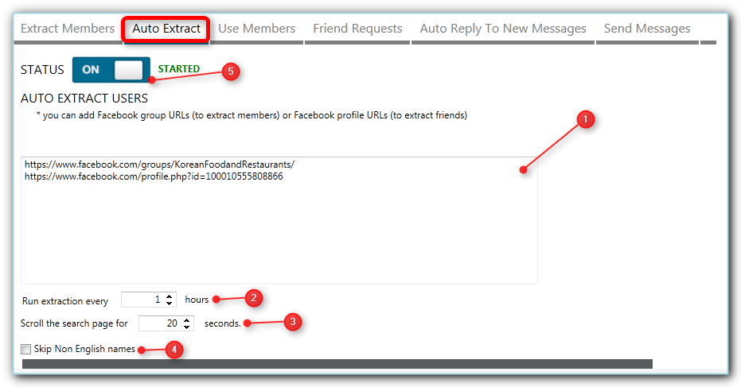Click the dark progress bar at bottom
741x387 pixels.
coord(337,364)
